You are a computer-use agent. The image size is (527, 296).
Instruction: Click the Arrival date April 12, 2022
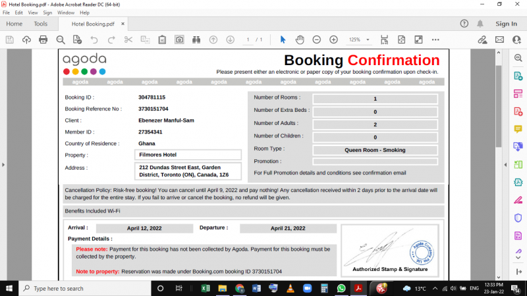click(144, 228)
